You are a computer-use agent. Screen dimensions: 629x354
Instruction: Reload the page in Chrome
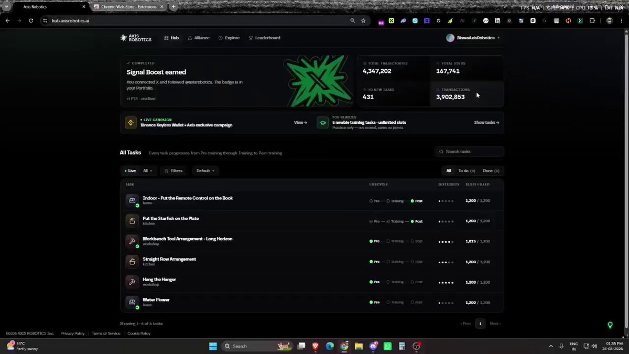[31, 20]
